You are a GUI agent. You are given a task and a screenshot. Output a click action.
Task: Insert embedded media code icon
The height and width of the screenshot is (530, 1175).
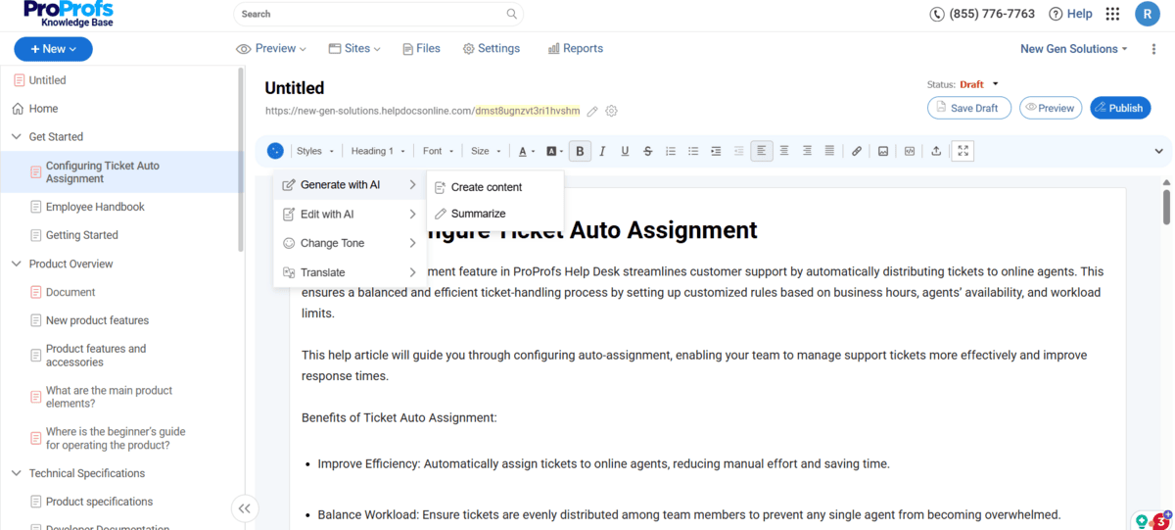pyautogui.click(x=910, y=151)
